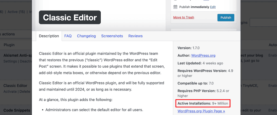Click the blue Publish button
The width and height of the screenshot is (277, 115).
coord(226,18)
